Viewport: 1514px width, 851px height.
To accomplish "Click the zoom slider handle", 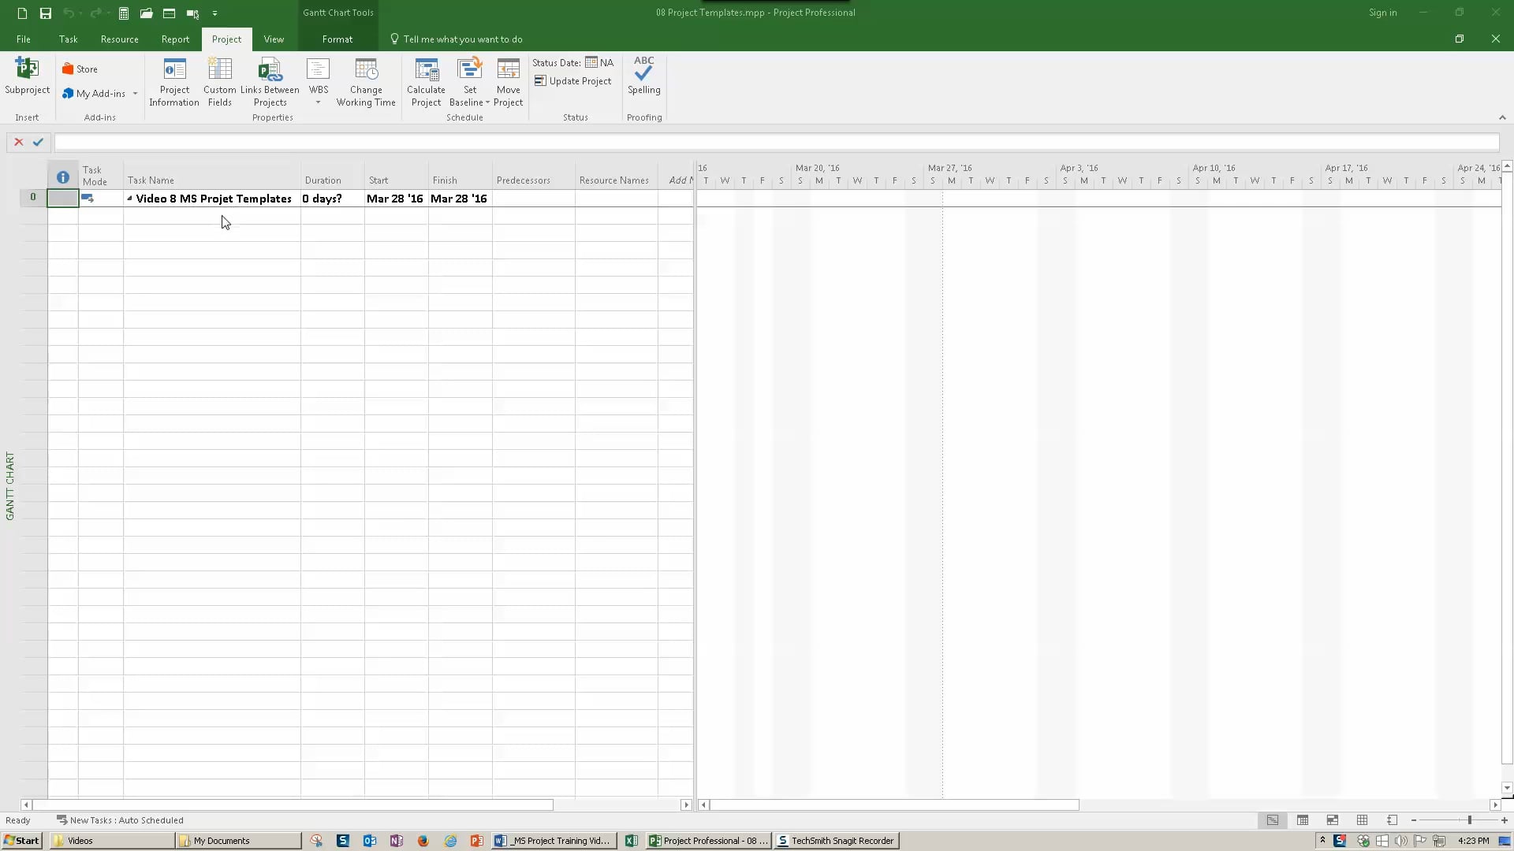I will pos(1470,820).
